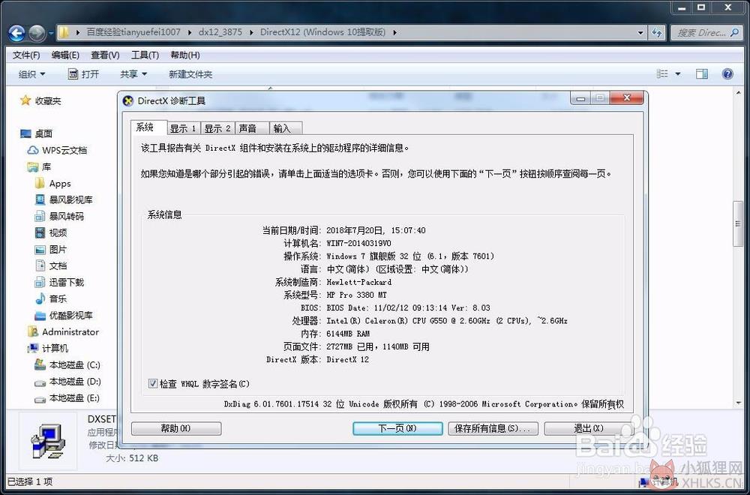Go back with the Explorer back arrow
The width and height of the screenshot is (750, 495).
pyautogui.click(x=16, y=33)
